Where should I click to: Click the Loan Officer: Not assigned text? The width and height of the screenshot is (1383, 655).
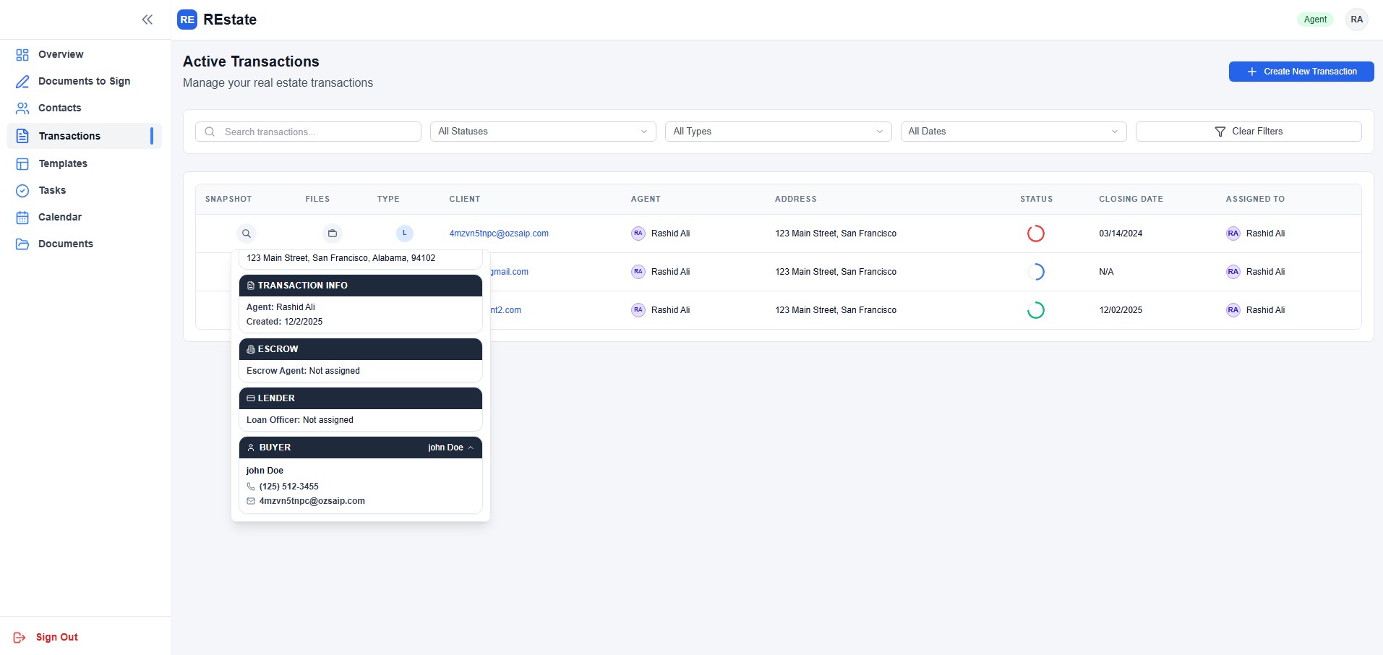click(x=299, y=420)
